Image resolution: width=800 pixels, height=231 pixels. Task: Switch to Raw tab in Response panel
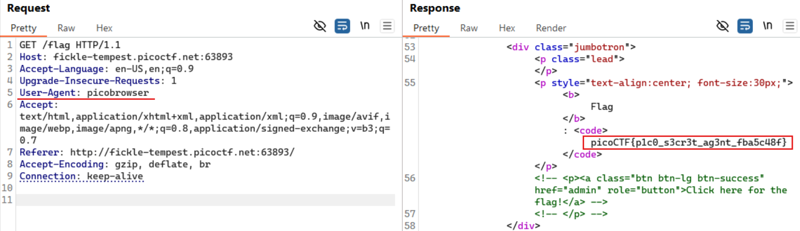point(469,28)
